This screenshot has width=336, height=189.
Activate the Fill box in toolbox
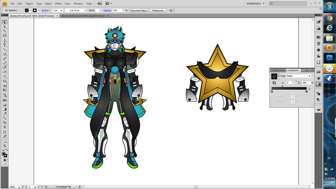tap(4, 154)
